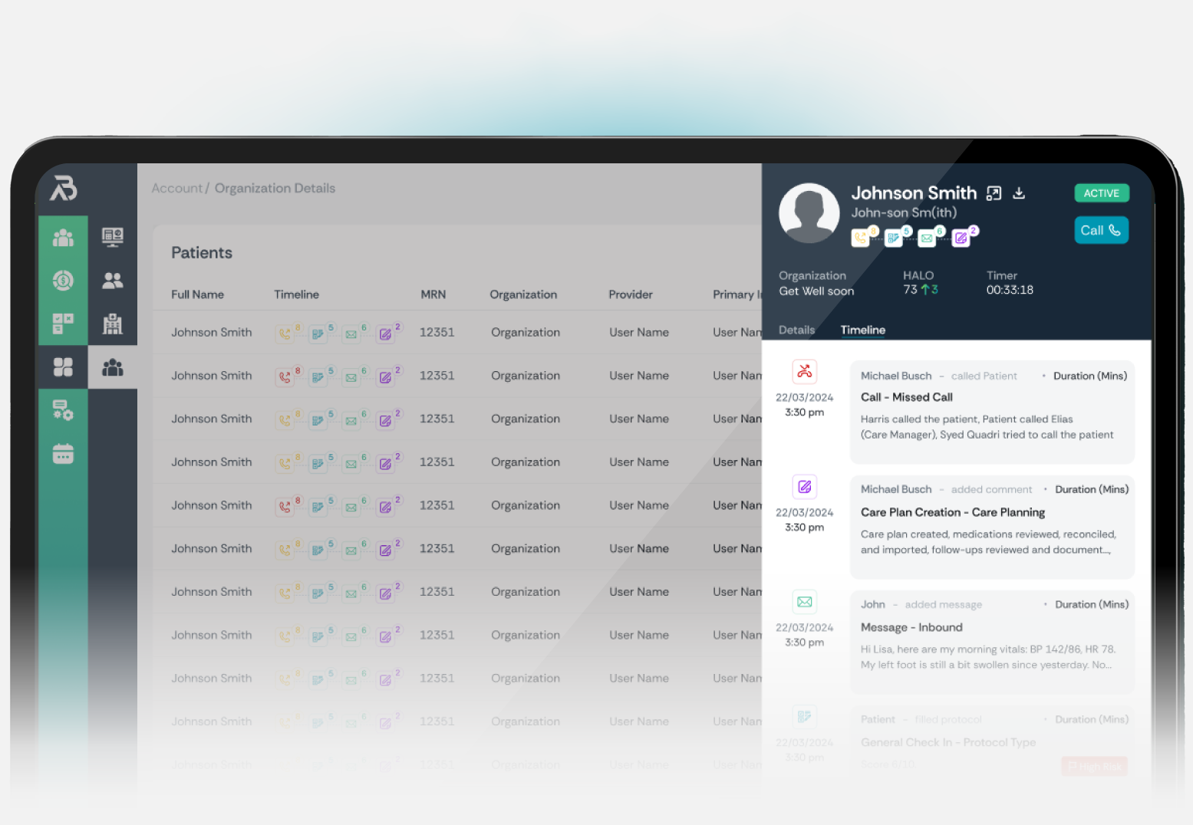This screenshot has width=1193, height=825.
Task: Download Johnson Smith's record via download icon
Action: click(1019, 193)
